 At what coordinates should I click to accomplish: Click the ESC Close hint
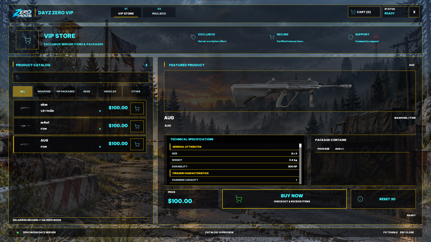pos(407,232)
